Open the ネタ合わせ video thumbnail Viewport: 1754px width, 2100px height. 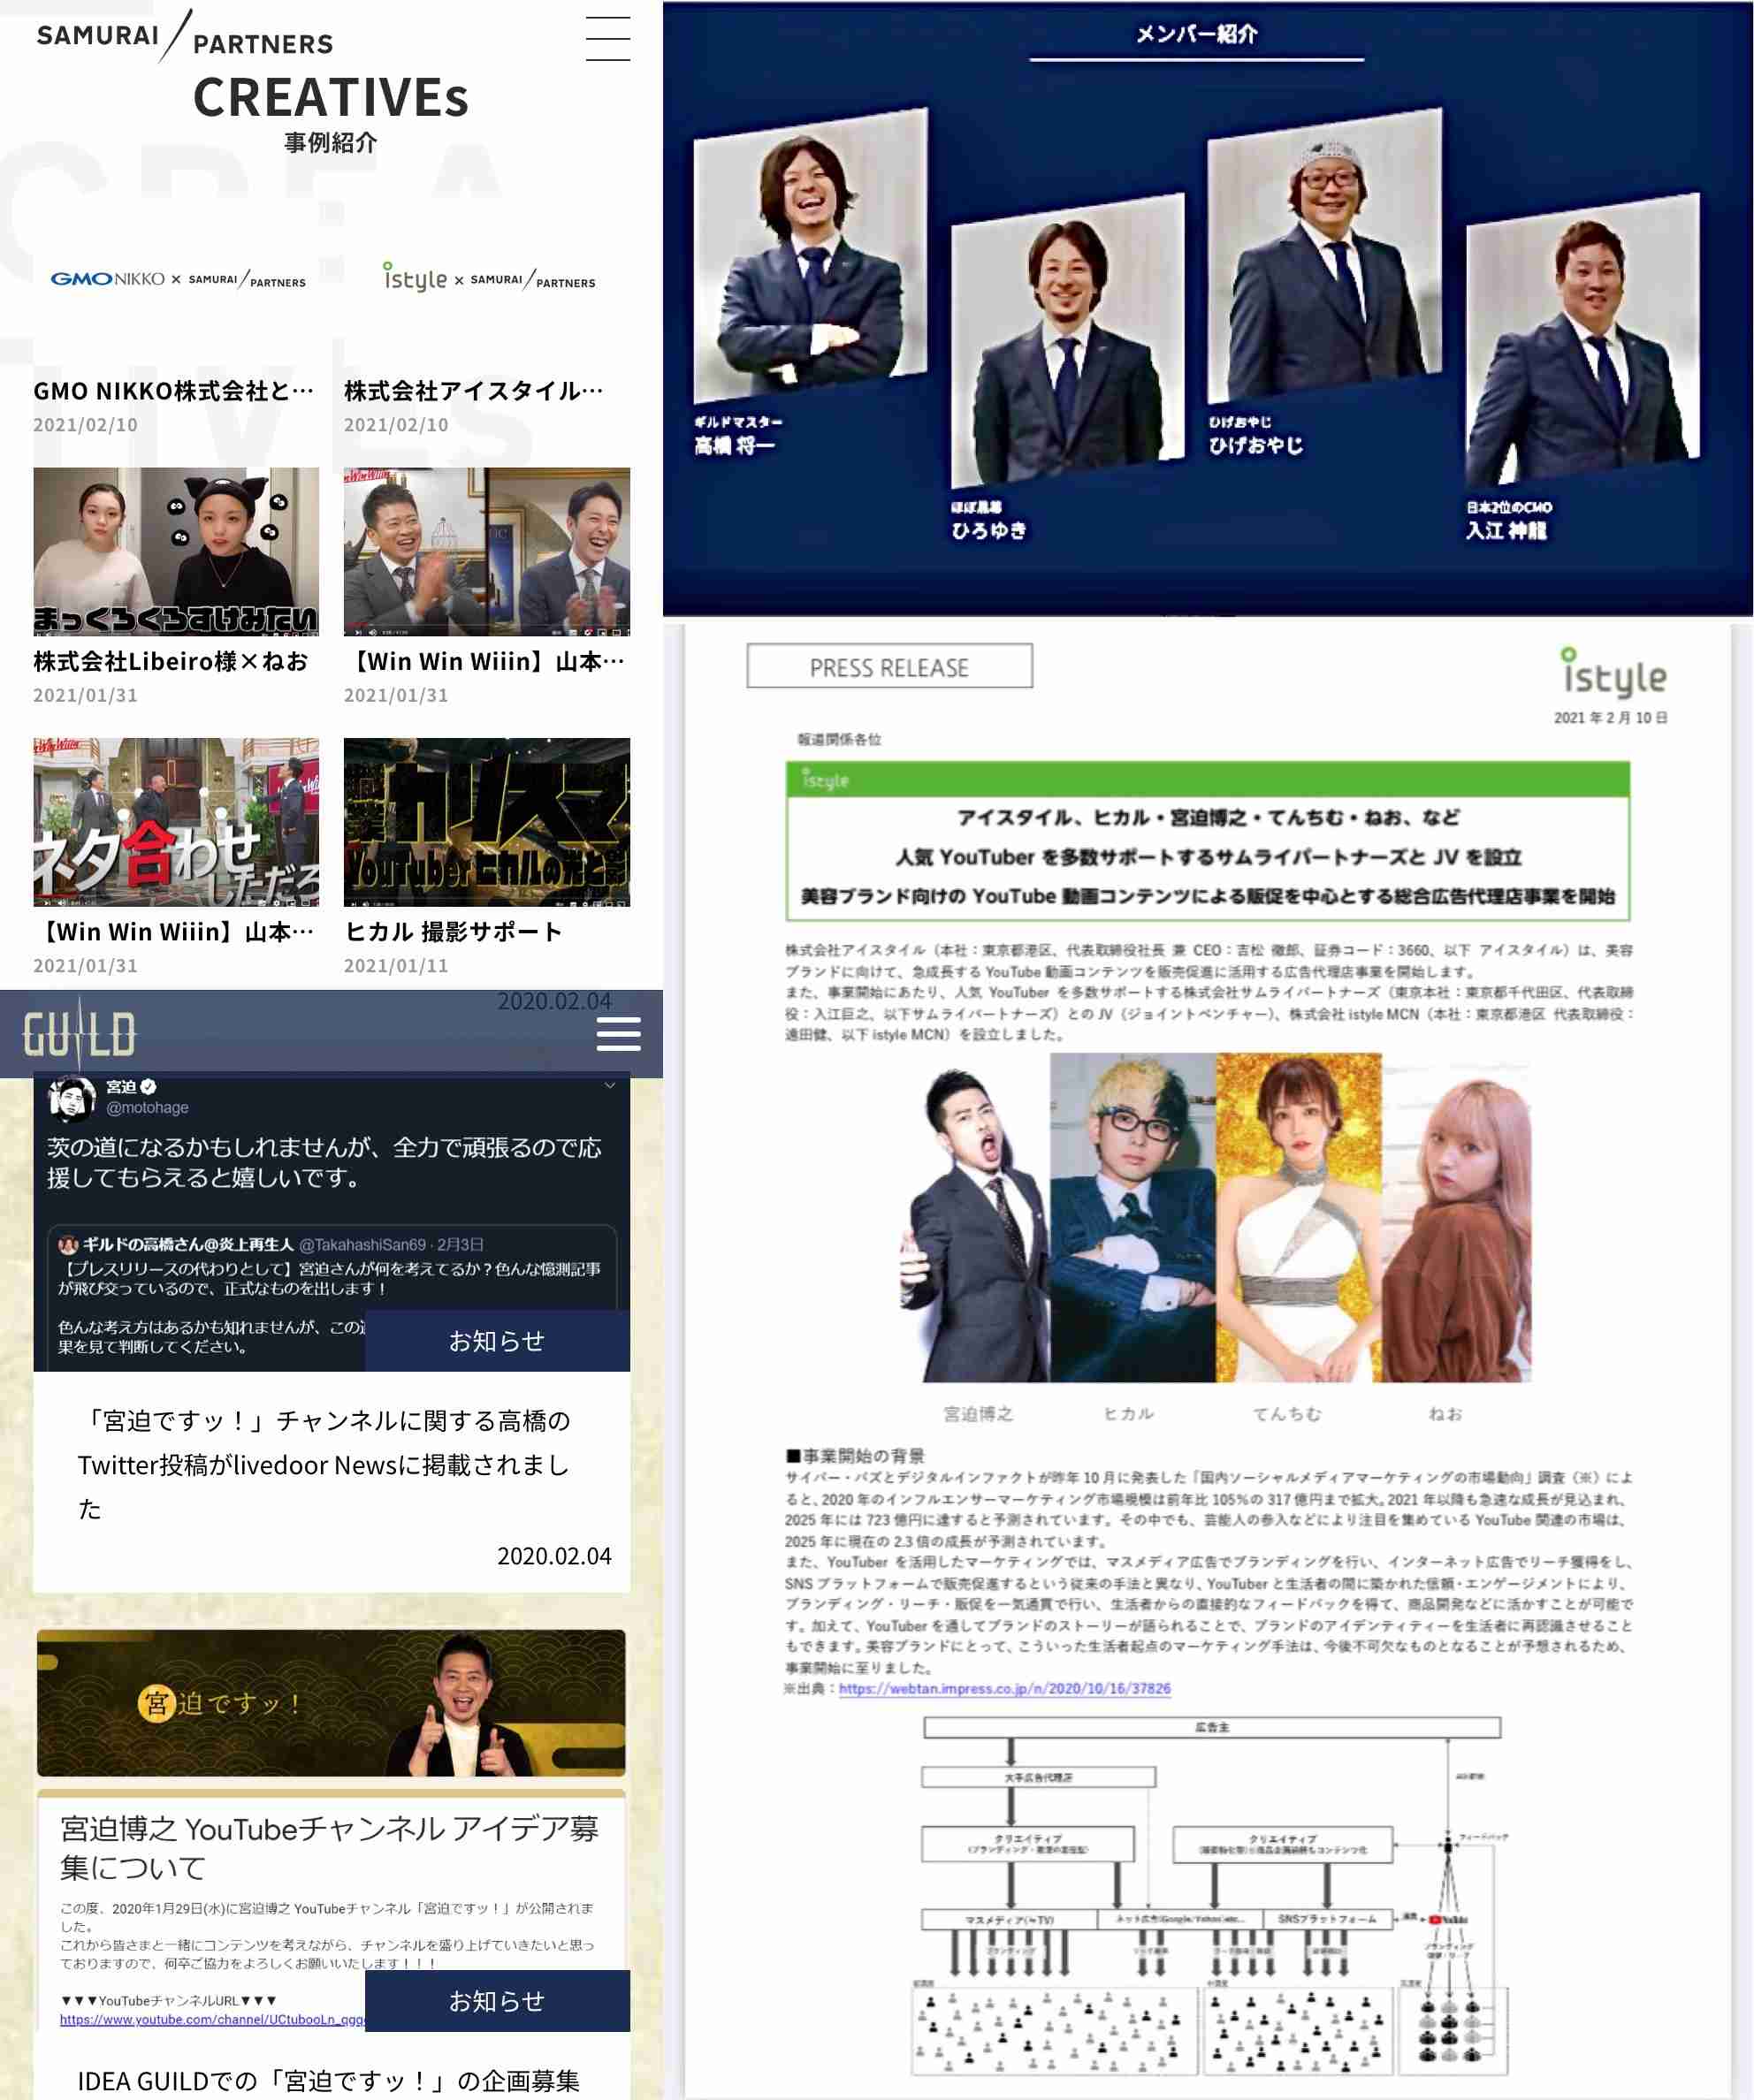[x=176, y=822]
